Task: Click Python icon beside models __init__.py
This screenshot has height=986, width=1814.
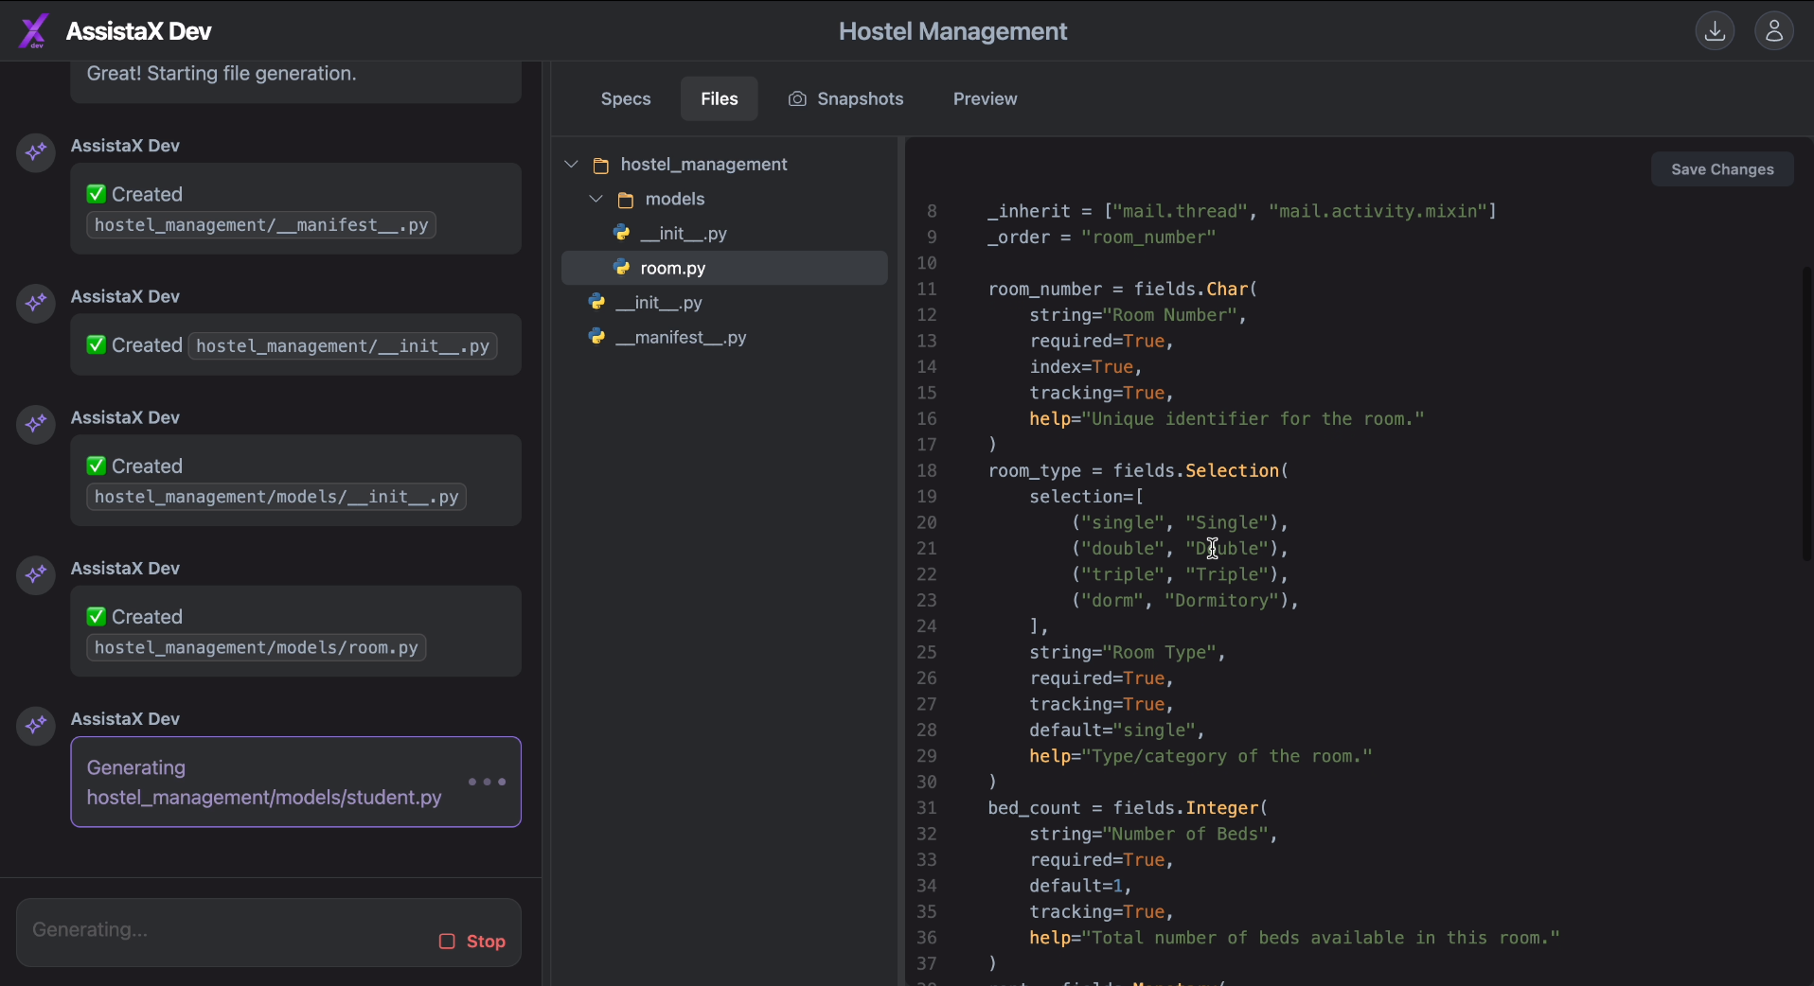Action: point(622,233)
